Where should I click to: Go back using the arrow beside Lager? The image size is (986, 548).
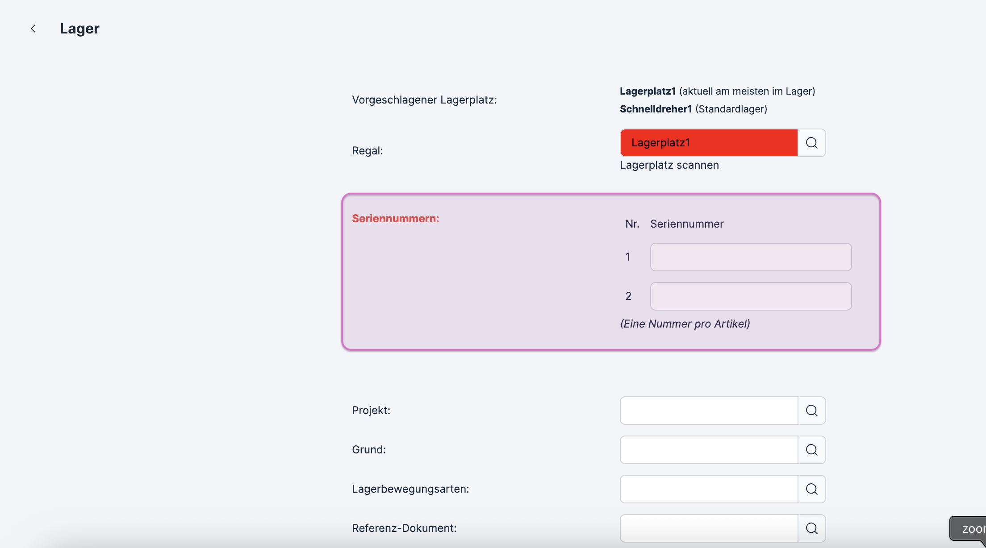pyautogui.click(x=33, y=29)
